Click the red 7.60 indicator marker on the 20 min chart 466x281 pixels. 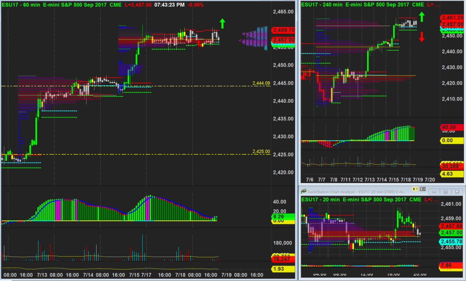pyautogui.click(x=451, y=265)
